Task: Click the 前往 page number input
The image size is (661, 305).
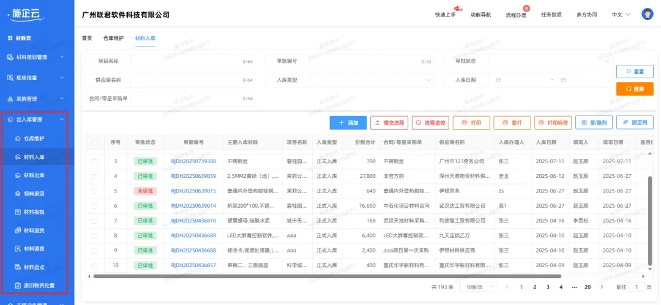Action: coord(637,287)
